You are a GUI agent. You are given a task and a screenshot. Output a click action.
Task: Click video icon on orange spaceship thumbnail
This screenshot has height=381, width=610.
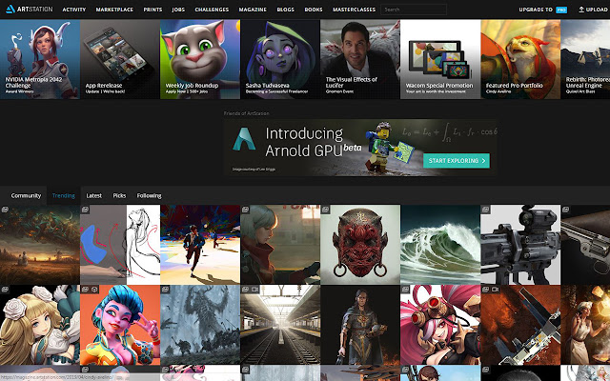coord(496,290)
